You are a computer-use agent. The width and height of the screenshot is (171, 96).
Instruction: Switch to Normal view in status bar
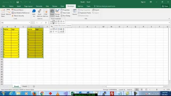click(137, 90)
